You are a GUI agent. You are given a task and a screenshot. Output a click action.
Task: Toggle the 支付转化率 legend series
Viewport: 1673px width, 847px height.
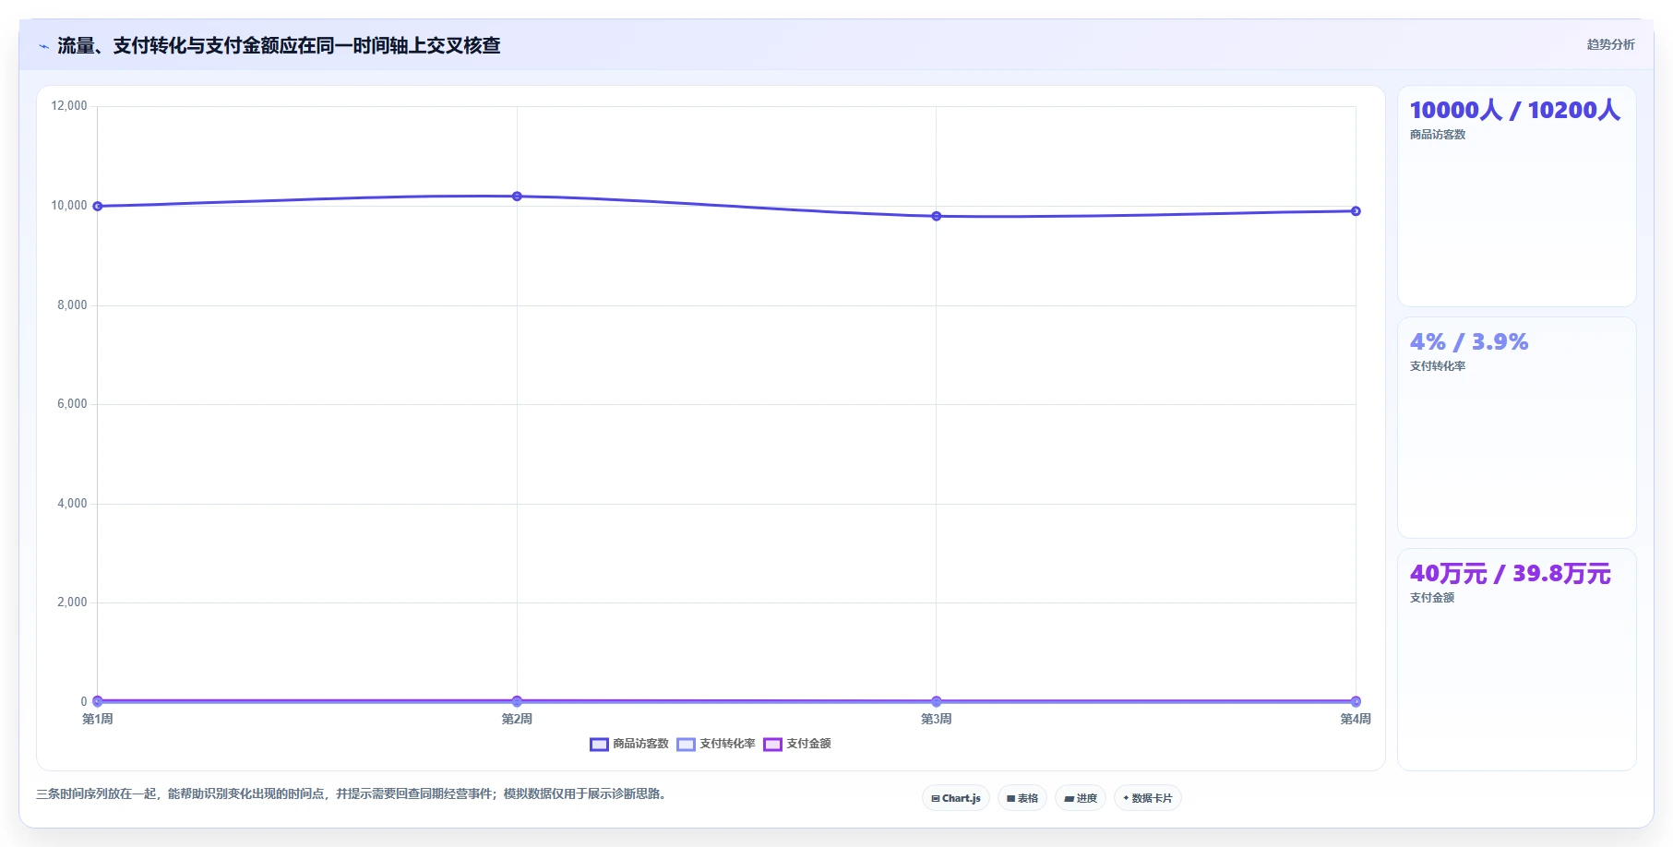click(716, 744)
